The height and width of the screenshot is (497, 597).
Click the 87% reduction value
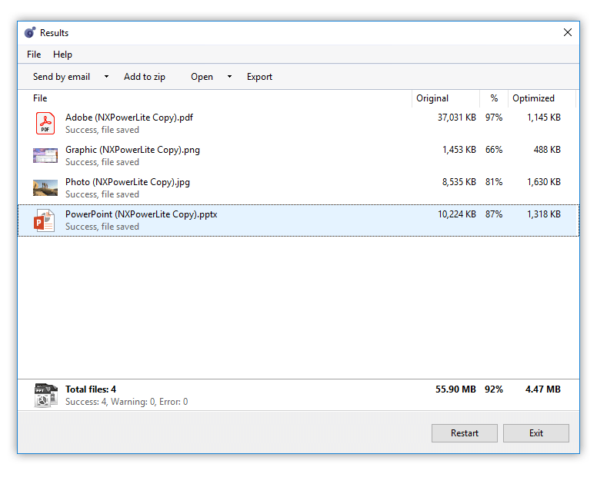click(x=494, y=214)
